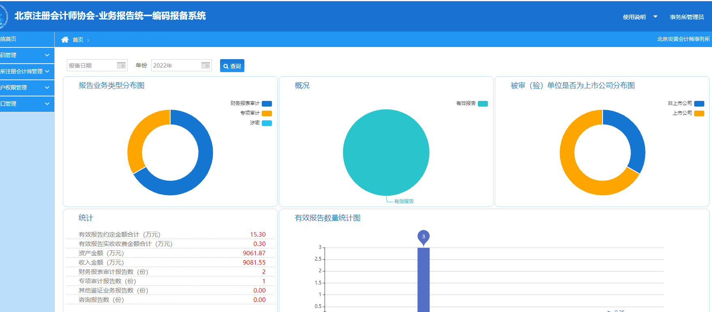Viewport: 712px width, 312px height.
Task: Click the home icon in breadcrumb
Action: (x=65, y=40)
